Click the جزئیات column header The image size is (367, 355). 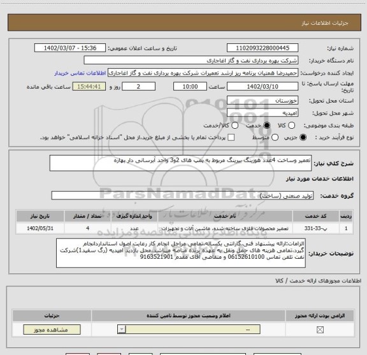[x=52, y=315]
